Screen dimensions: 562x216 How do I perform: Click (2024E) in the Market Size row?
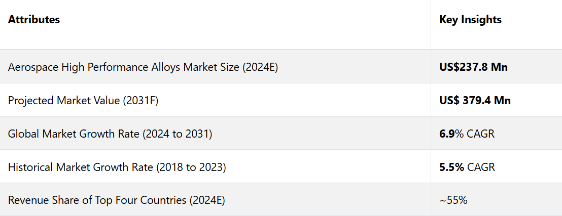[260, 67]
